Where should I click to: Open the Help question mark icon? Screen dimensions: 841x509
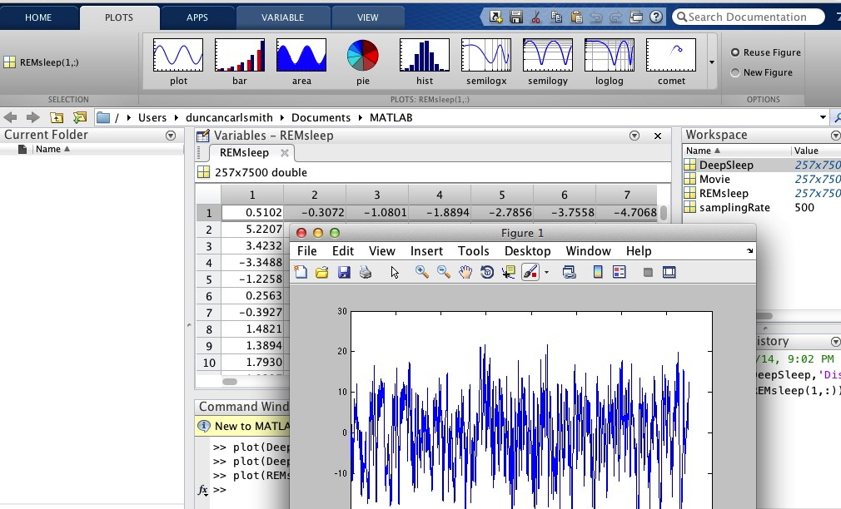[657, 17]
